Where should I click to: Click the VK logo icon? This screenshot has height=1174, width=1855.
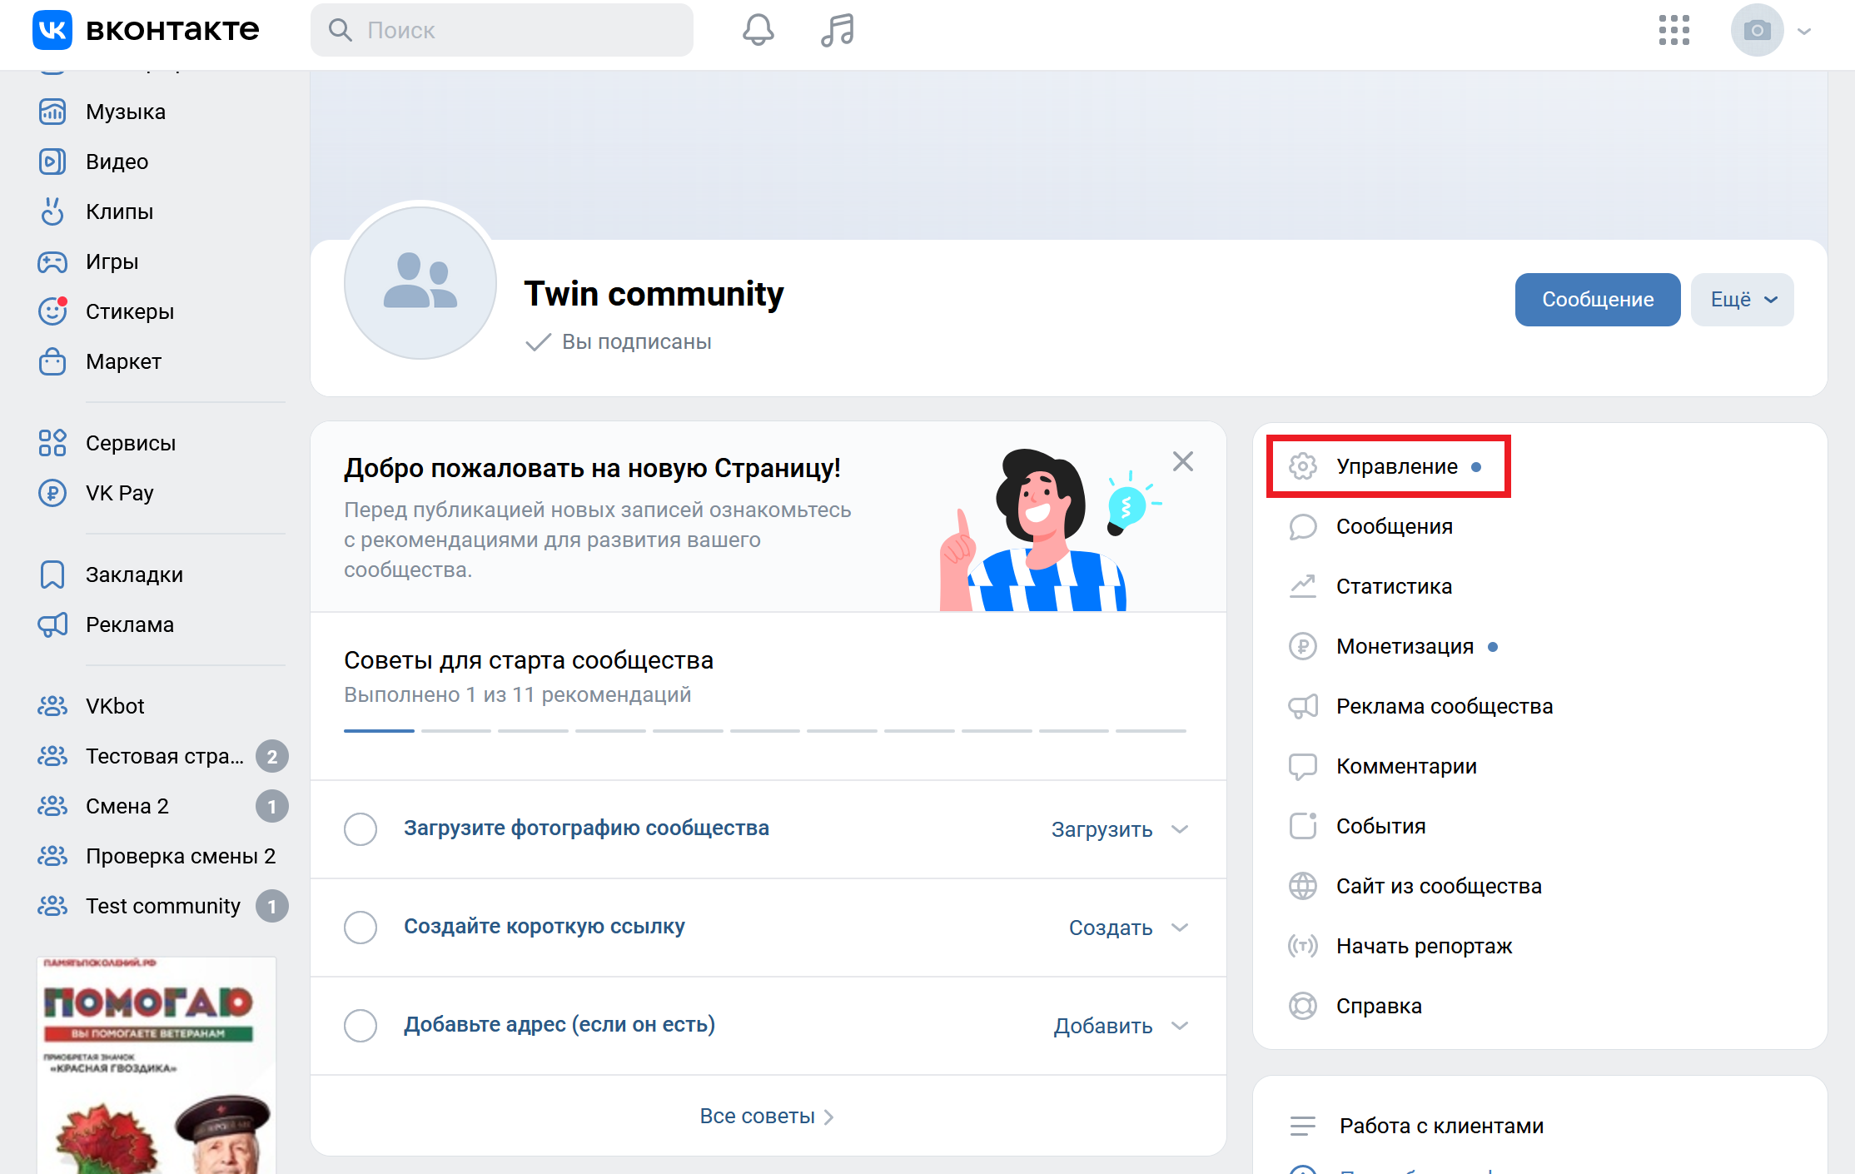click(x=52, y=30)
